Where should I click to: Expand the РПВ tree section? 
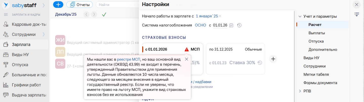click(300, 91)
